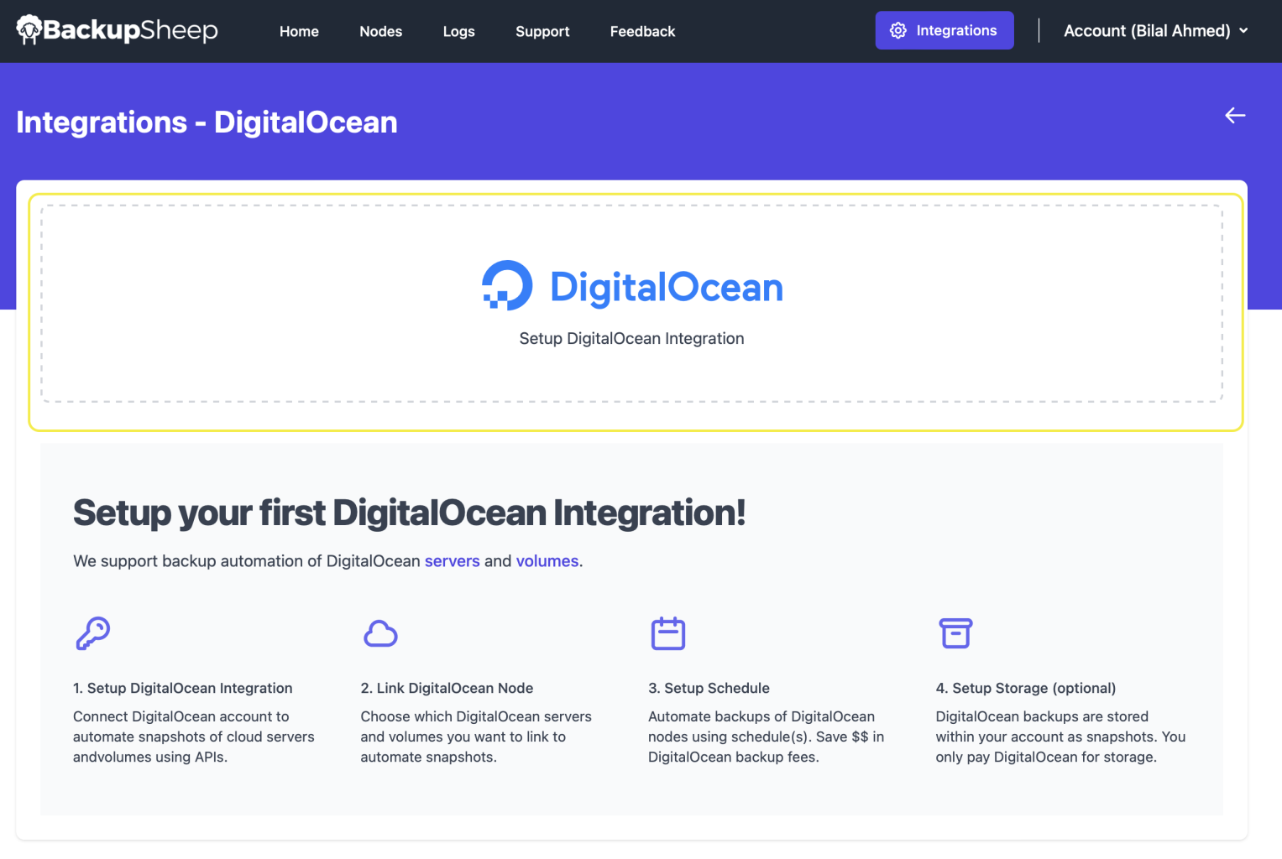Screen dimensions: 1282x859
Task: Click Setup DigitalOcean Integration text
Action: click(x=631, y=338)
